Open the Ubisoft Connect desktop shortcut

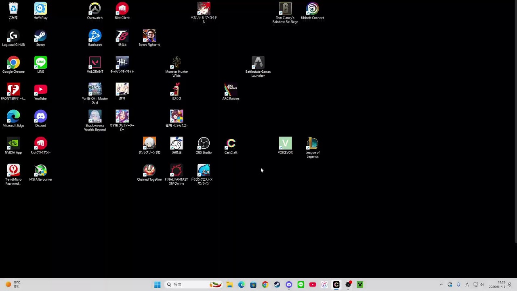pos(312,11)
